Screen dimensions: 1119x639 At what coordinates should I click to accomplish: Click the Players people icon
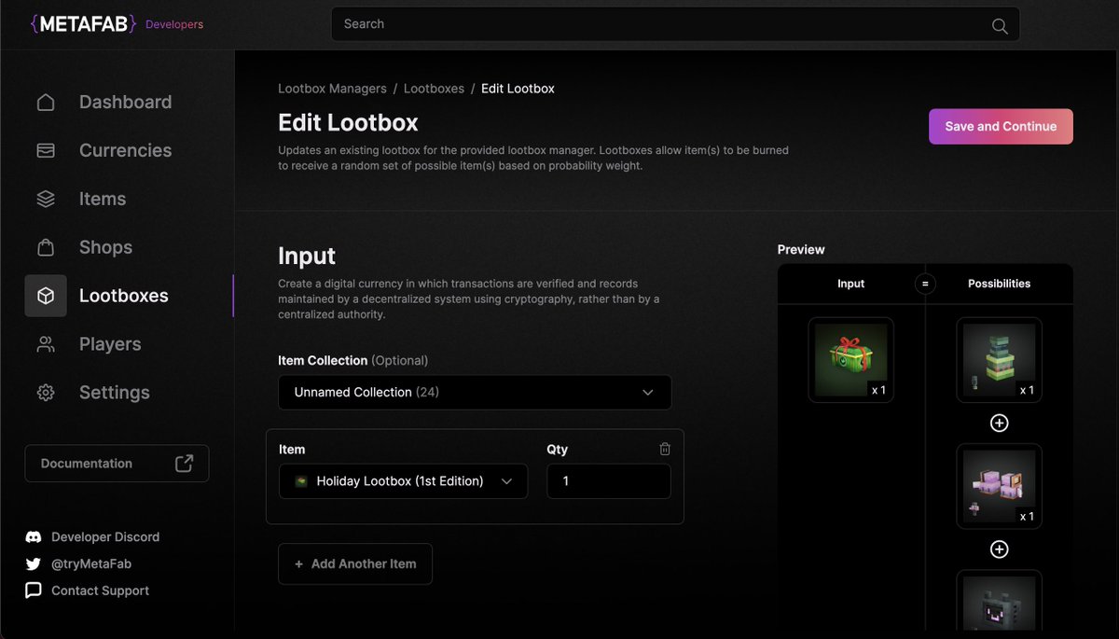pyautogui.click(x=46, y=344)
